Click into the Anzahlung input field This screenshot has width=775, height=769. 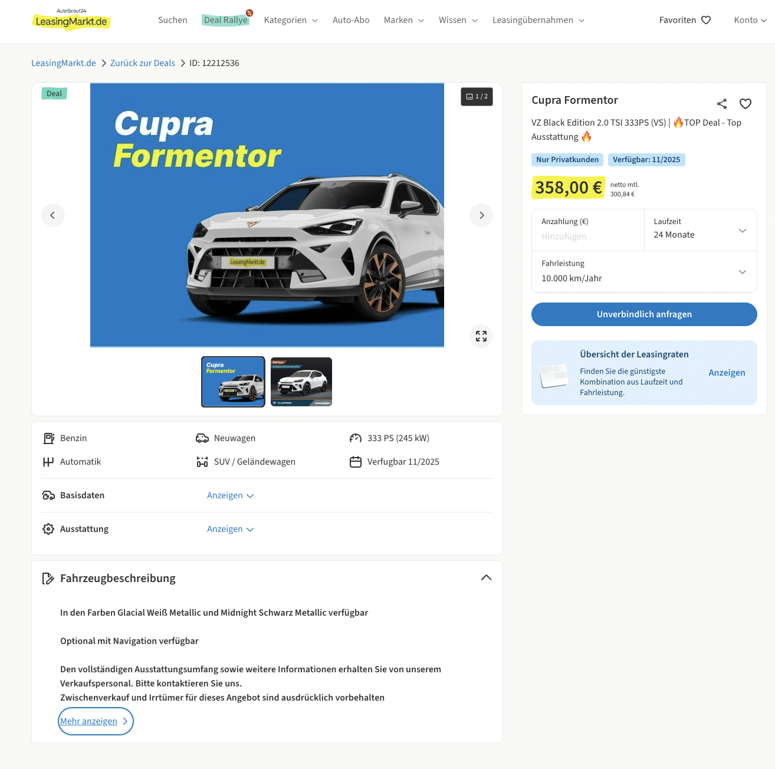[588, 236]
